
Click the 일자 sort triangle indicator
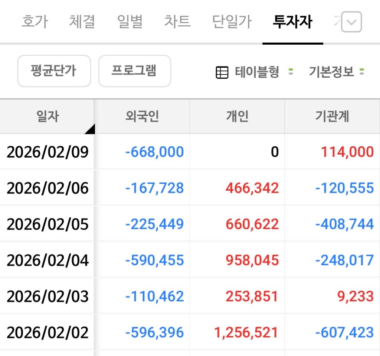click(x=90, y=129)
